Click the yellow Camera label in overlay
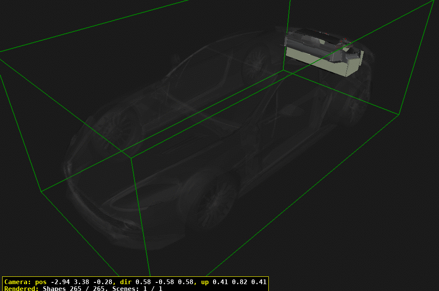The image size is (439, 291). [x=17, y=282]
